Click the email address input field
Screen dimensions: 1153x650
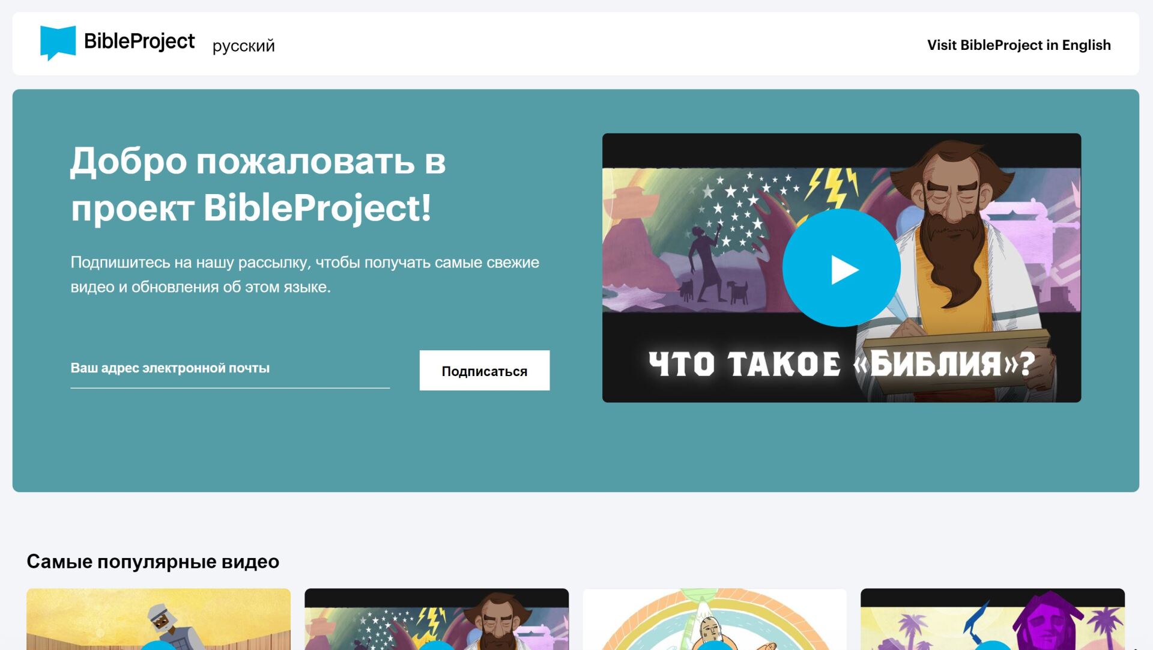(x=230, y=368)
